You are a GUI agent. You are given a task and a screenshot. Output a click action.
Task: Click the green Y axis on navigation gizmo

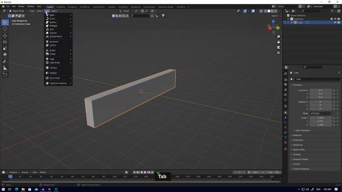(x=278, y=28)
